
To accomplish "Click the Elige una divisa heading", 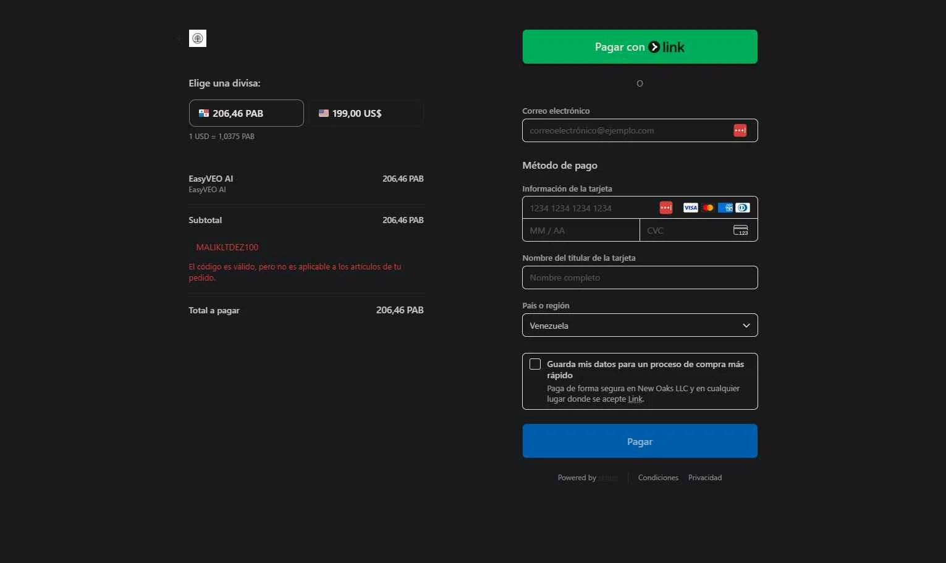I will [224, 83].
